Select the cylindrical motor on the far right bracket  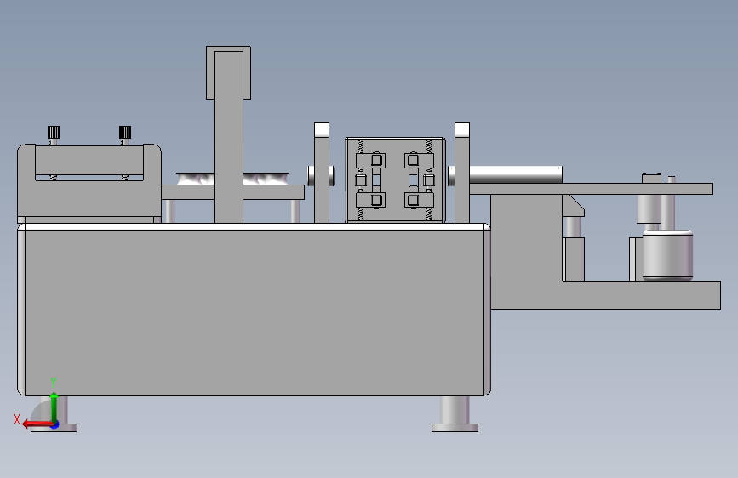[667, 255]
